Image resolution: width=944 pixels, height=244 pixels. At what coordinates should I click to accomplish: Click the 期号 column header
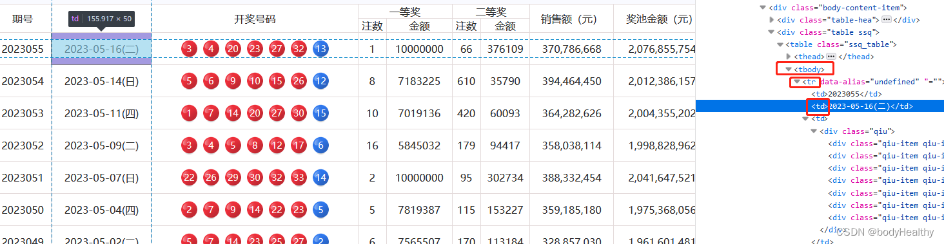23,19
